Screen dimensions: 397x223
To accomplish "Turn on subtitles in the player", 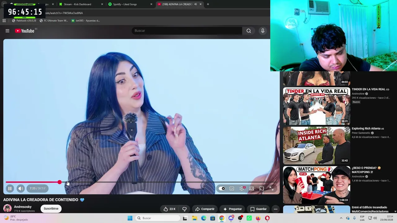I will coord(232,188).
